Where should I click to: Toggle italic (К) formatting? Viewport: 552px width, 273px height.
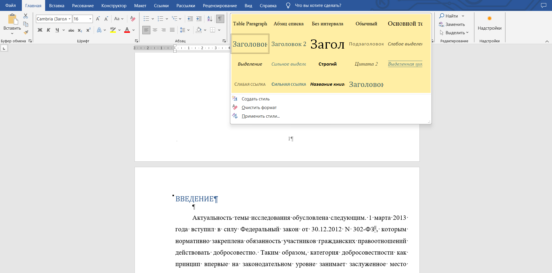pos(49,30)
